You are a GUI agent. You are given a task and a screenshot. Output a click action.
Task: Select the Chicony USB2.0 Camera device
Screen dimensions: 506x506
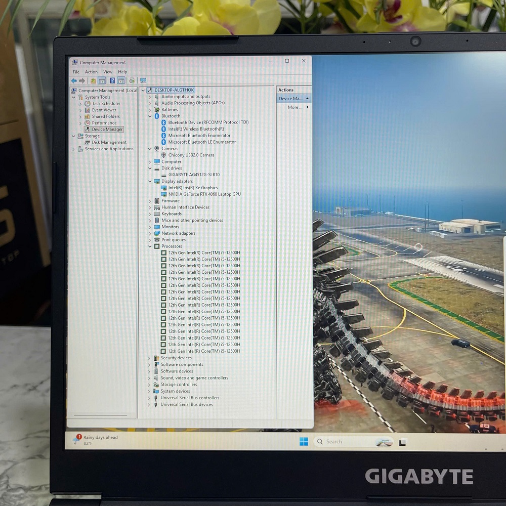pos(191,155)
